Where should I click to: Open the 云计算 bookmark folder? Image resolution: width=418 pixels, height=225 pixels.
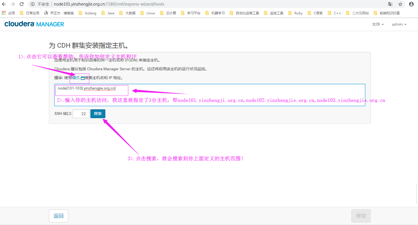coord(168,13)
